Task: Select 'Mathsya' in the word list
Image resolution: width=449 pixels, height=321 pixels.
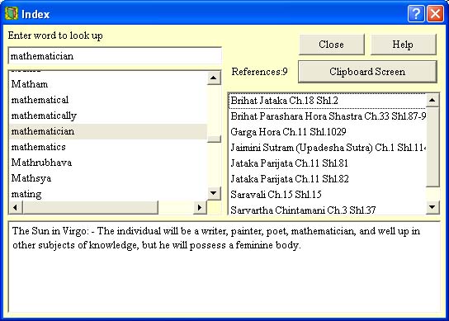Action: tap(108, 178)
